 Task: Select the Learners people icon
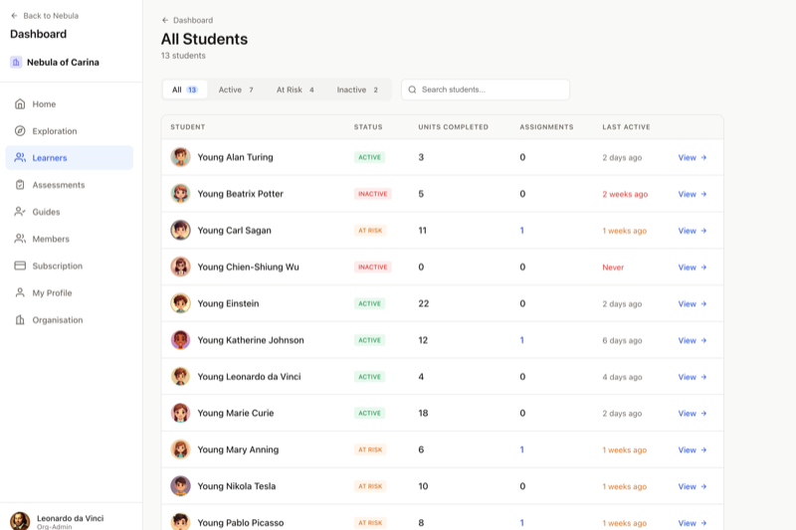pos(20,158)
